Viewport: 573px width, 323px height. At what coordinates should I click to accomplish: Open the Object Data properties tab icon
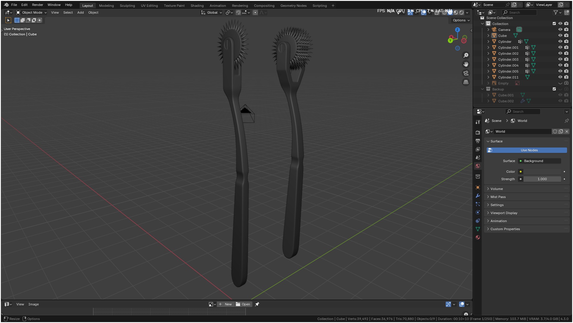tap(478, 229)
